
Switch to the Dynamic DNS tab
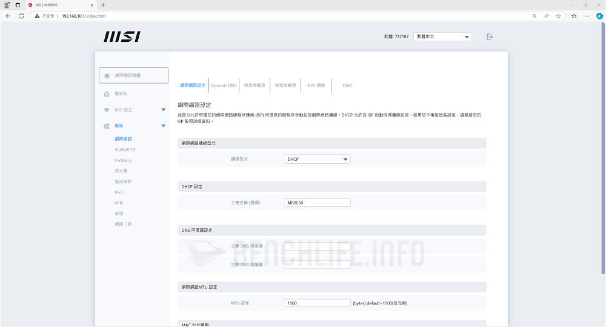coord(224,86)
